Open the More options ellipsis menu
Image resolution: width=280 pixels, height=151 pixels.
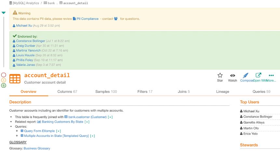(271, 78)
